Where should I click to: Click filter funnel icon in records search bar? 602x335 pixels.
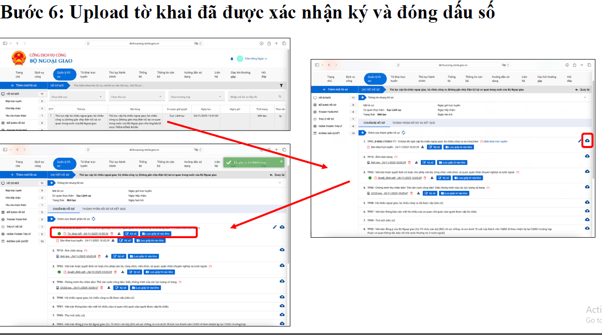281,86
